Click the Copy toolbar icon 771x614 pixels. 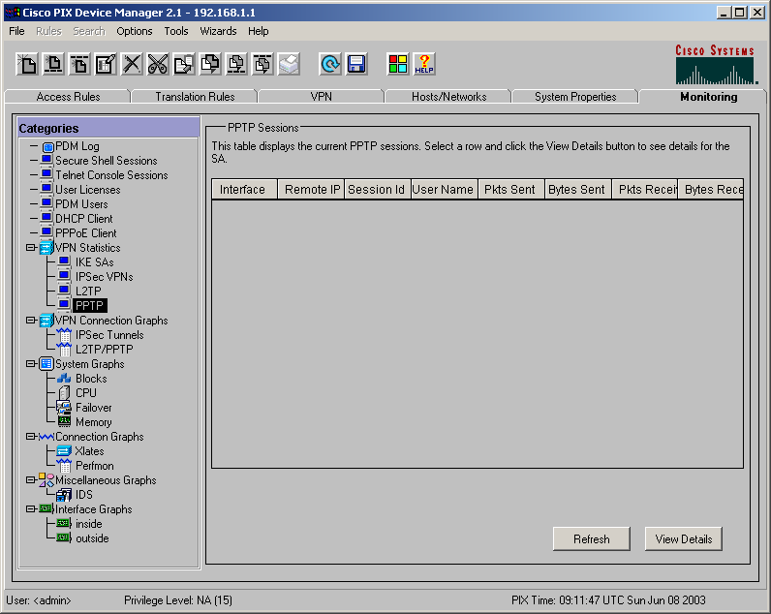[184, 64]
